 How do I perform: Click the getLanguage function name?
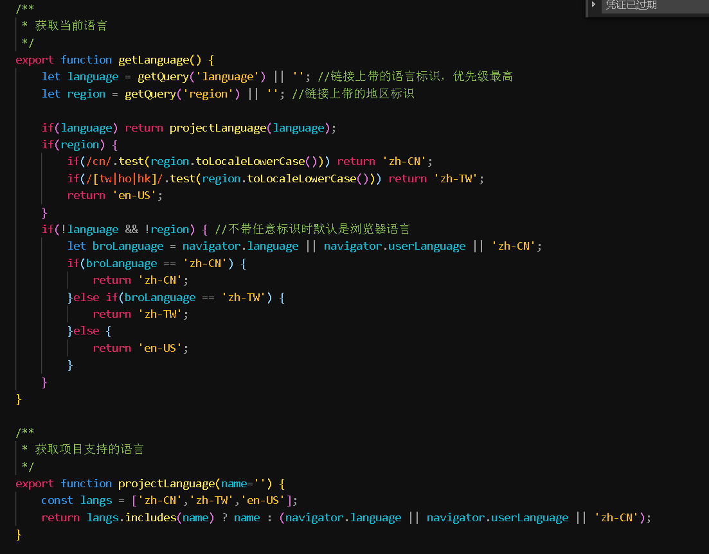point(154,60)
